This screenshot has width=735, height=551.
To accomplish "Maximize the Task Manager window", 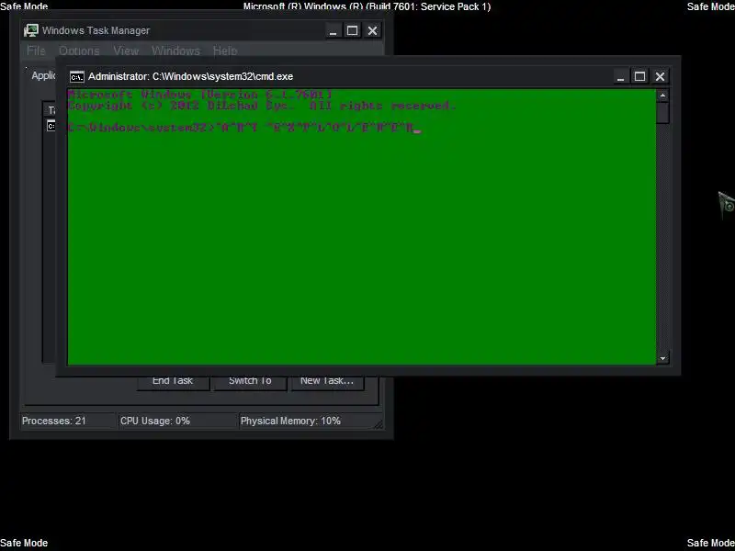I will point(353,31).
